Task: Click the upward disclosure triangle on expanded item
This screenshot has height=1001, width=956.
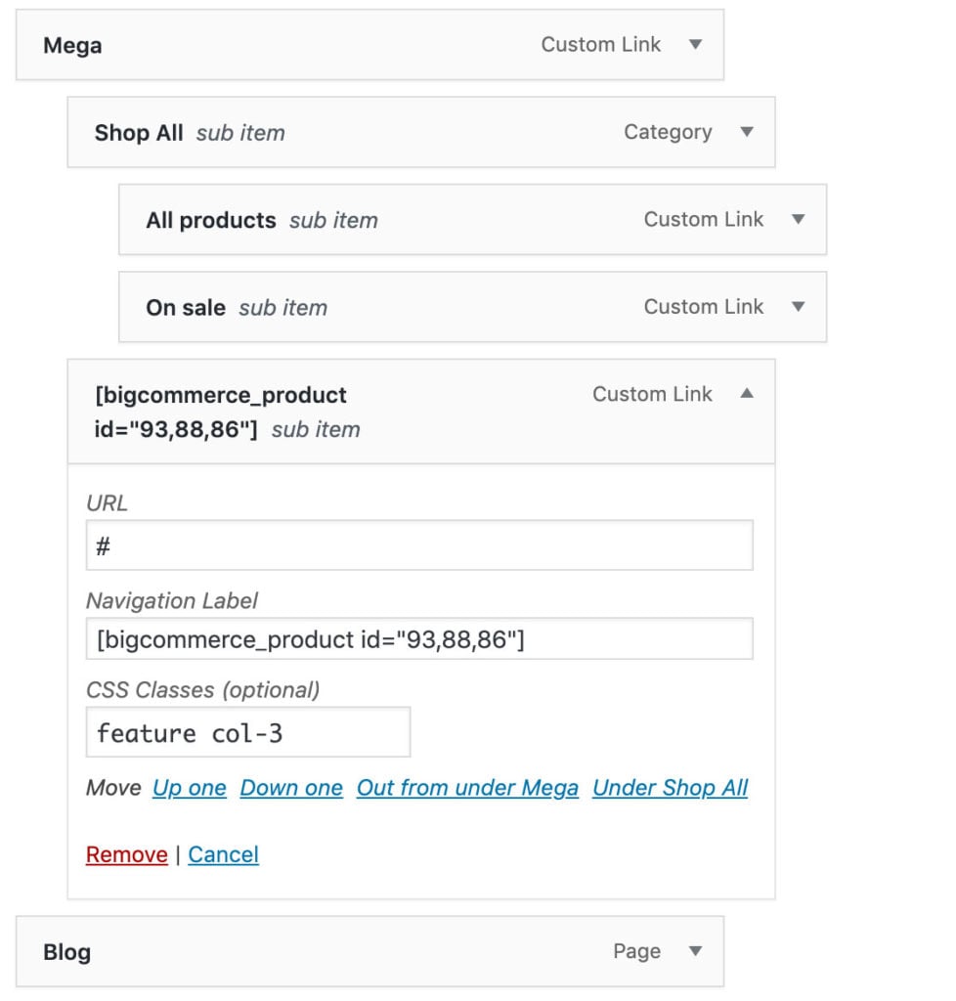Action: (747, 394)
